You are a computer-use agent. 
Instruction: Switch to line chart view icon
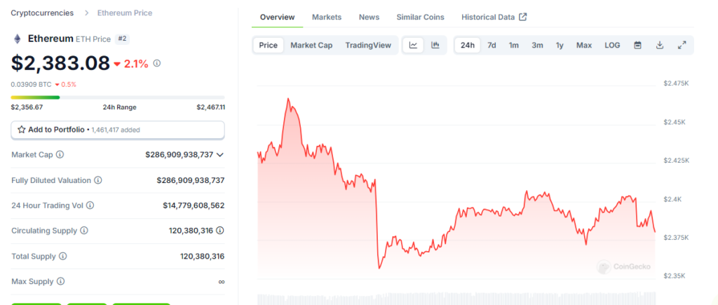tap(414, 46)
